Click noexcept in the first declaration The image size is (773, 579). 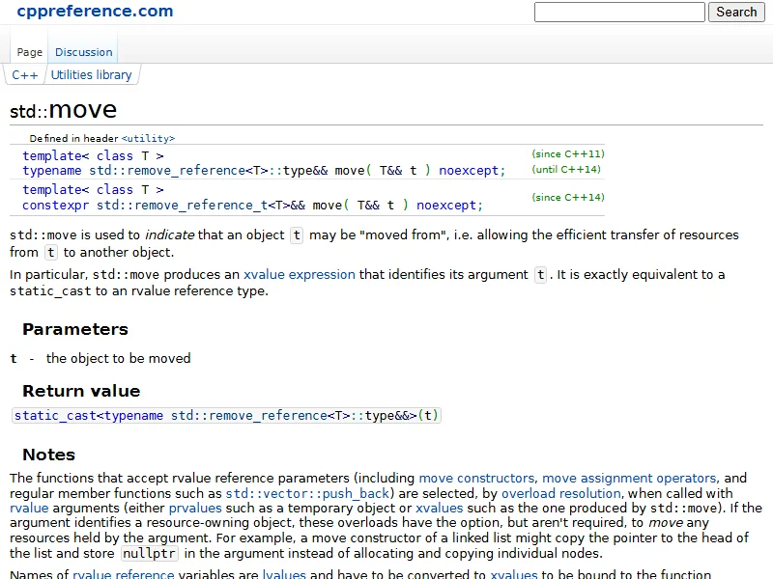click(472, 171)
